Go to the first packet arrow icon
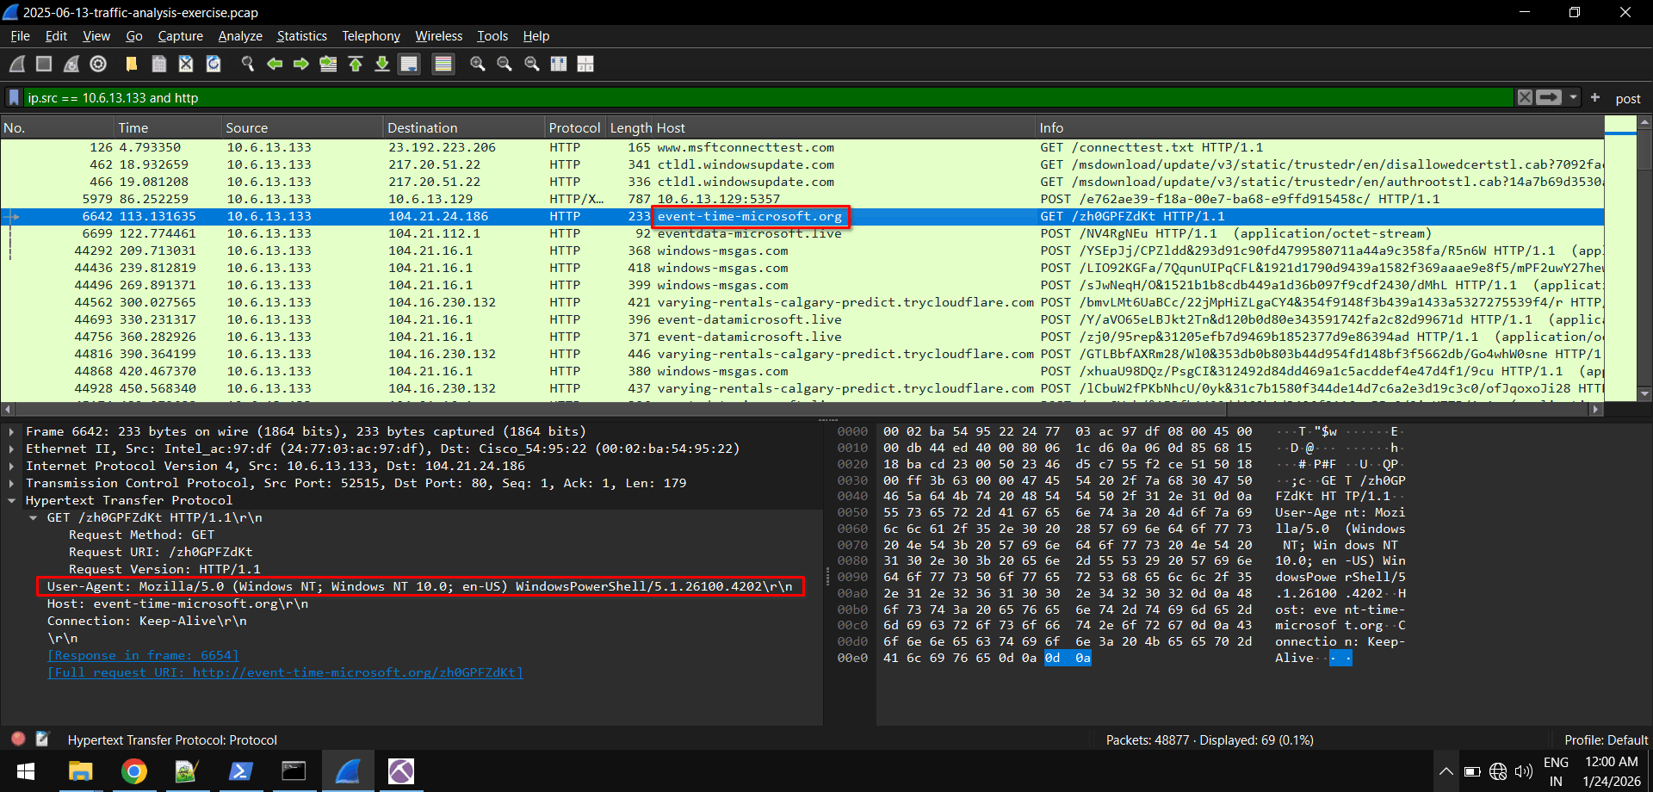Viewport: 1653px width, 792px height. 356,64
